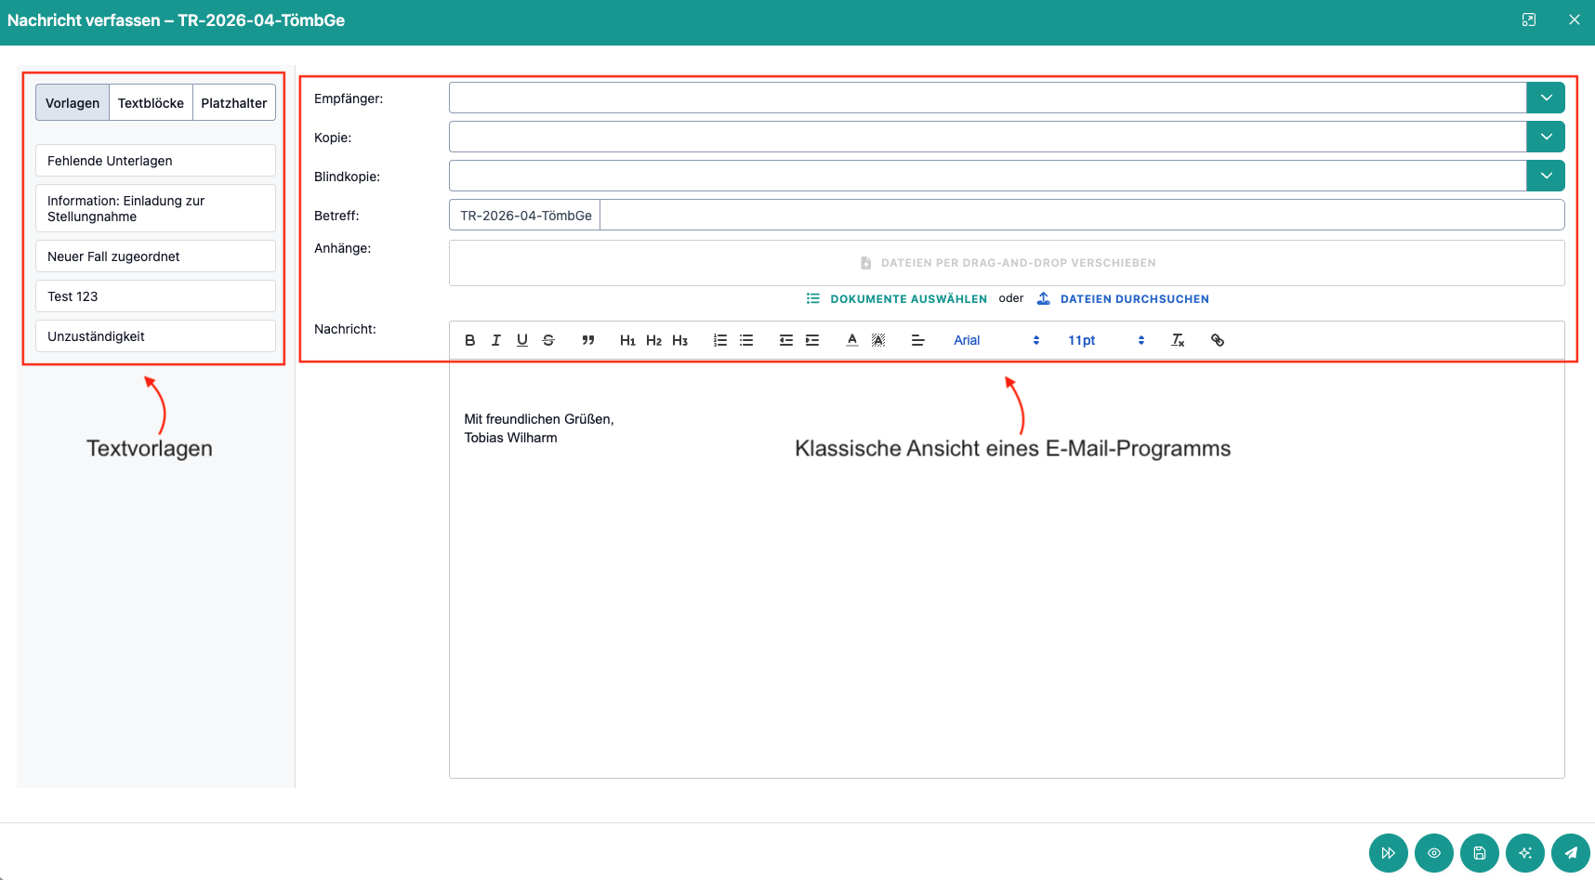
Task: Apply Heading 3 style
Action: tap(679, 340)
